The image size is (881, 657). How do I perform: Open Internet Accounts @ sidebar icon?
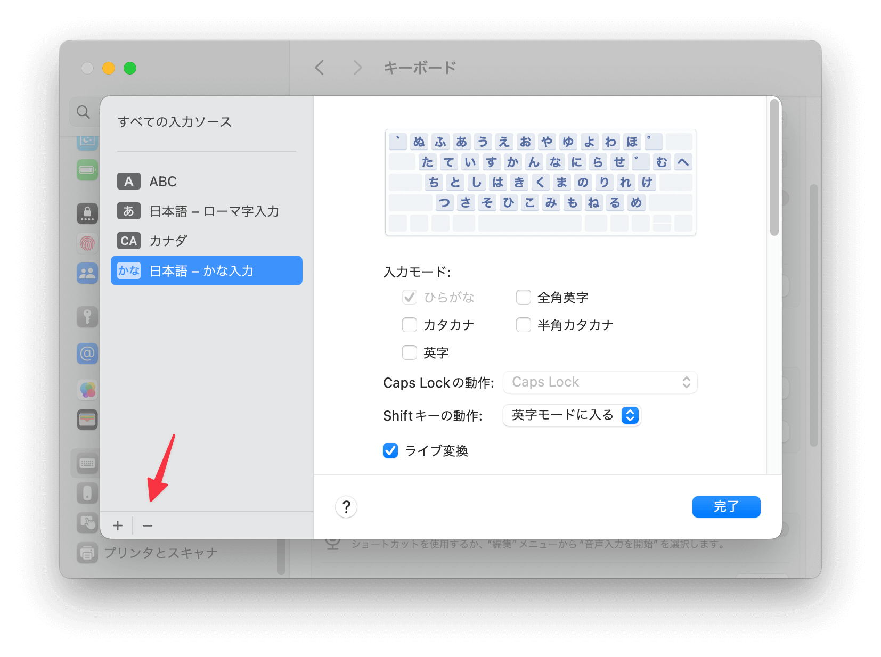pyautogui.click(x=87, y=353)
